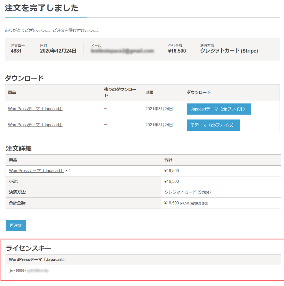The width and height of the screenshot is (284, 286).
Task: Click the (¥1,500 消費税を含む) tax note
Action: (194, 204)
